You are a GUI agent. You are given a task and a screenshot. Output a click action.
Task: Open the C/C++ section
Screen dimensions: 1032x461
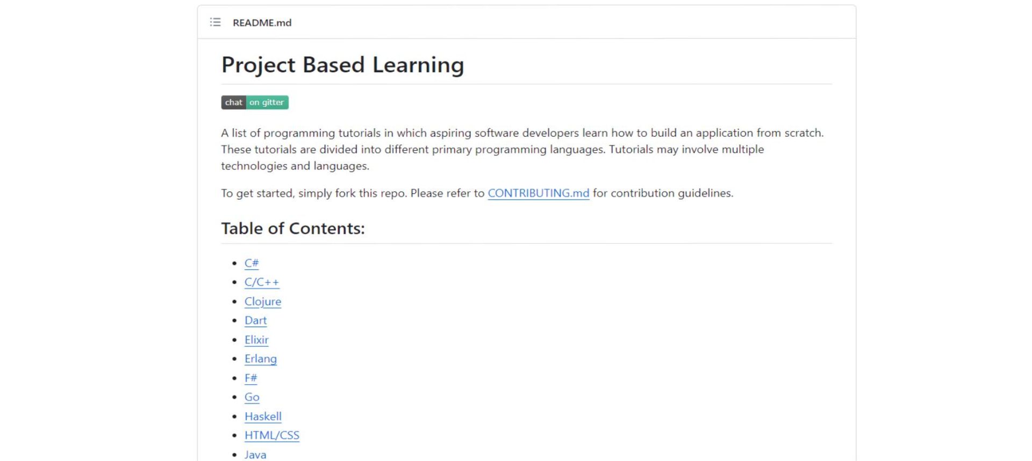262,282
